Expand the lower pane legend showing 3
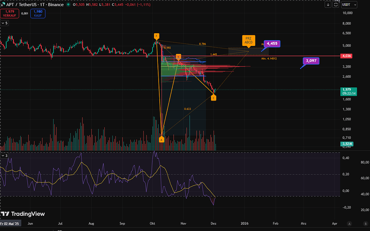Viewport: 370px width, 231px height. (x=4, y=155)
